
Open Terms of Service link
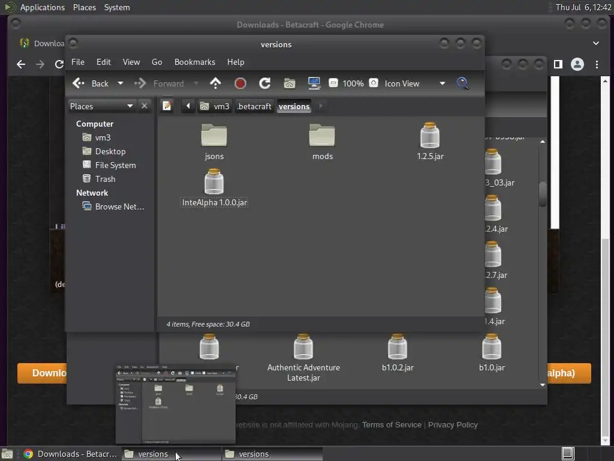click(x=392, y=424)
